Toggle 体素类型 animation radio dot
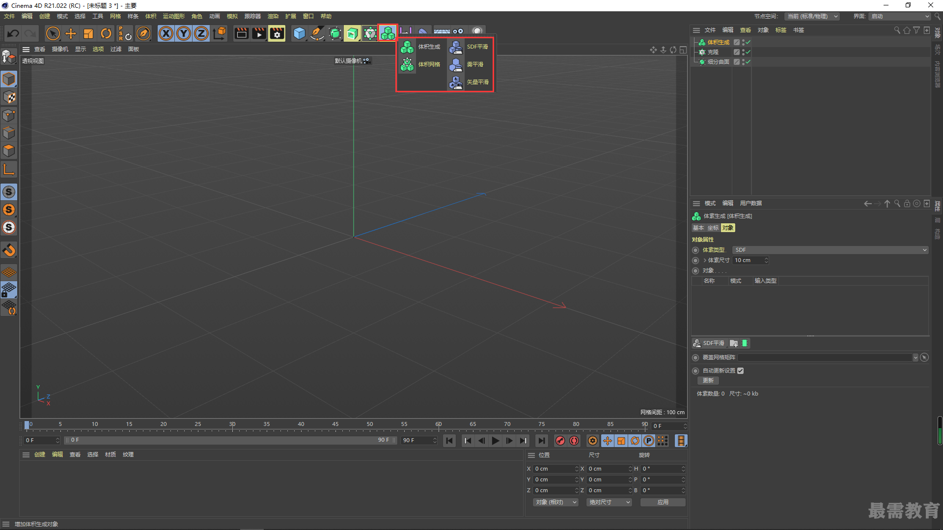Image resolution: width=943 pixels, height=530 pixels. point(695,250)
